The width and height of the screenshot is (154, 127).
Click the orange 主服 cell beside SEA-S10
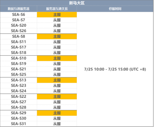(x=57, y=58)
